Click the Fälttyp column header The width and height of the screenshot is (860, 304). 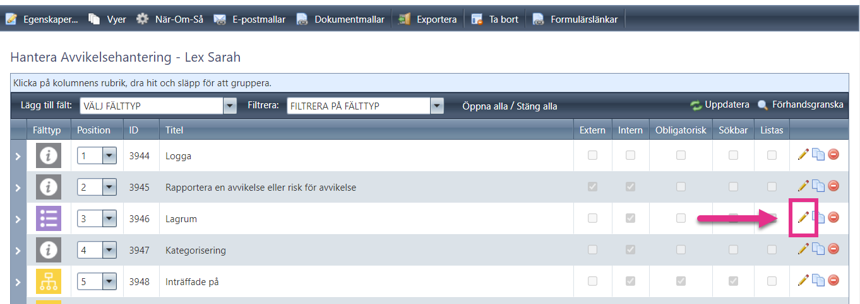[x=47, y=130]
